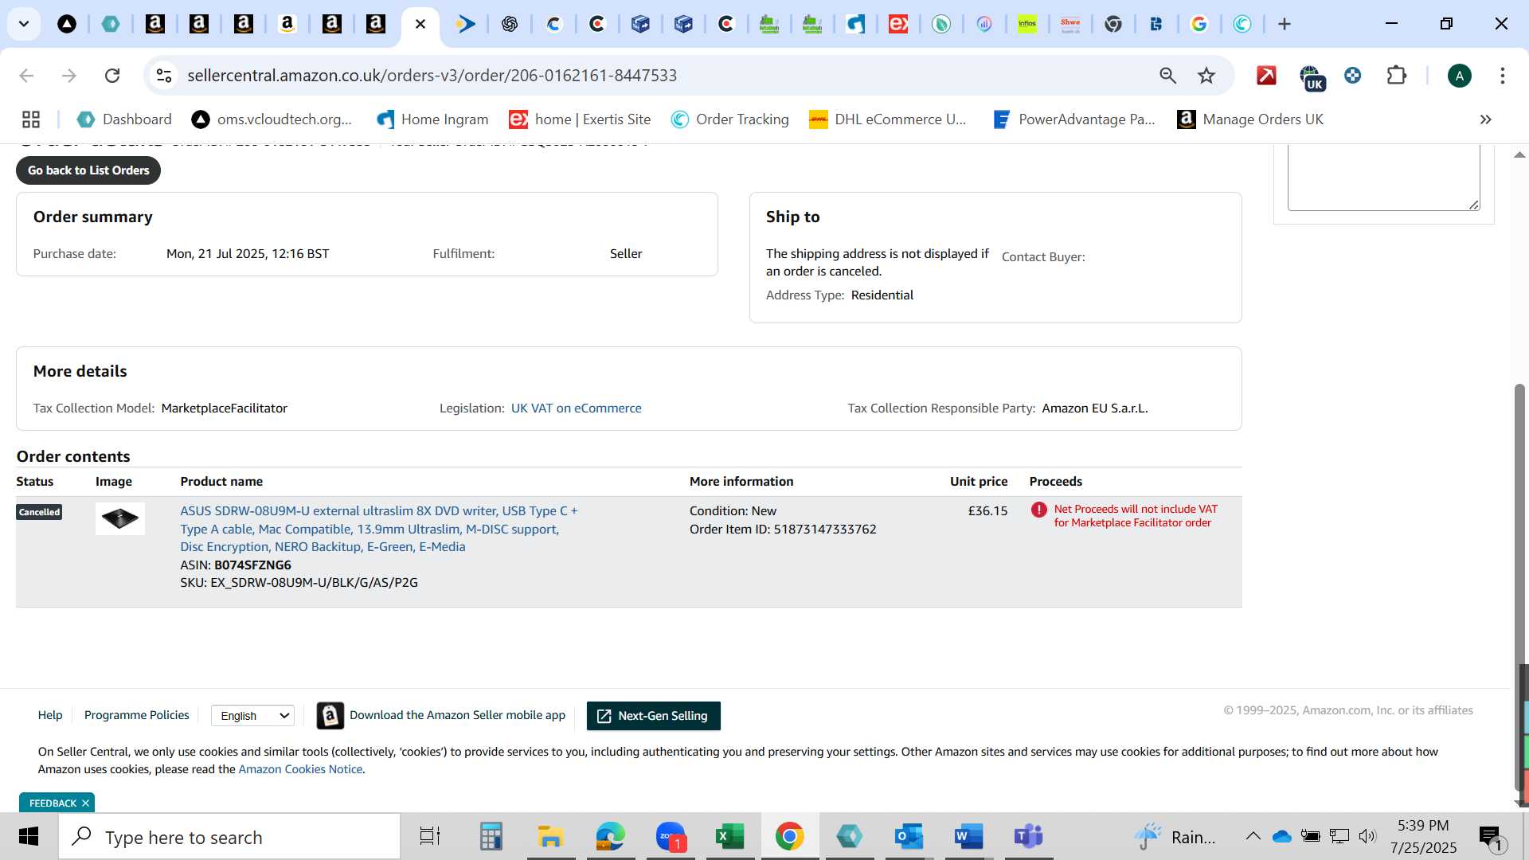The image size is (1529, 860).
Task: Open the notification center icon
Action: pyautogui.click(x=1491, y=837)
